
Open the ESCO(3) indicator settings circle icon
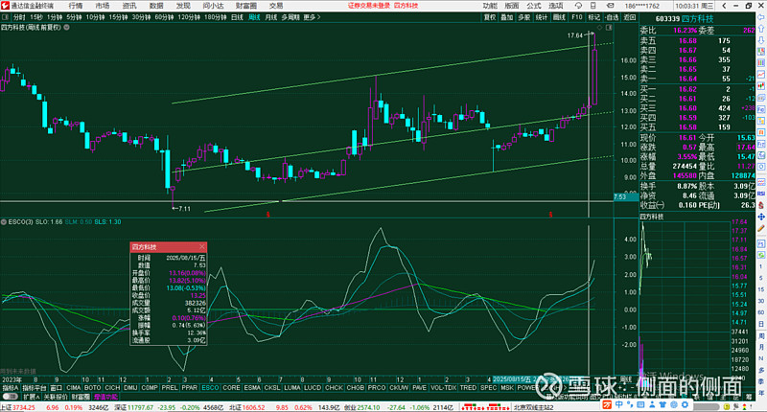(4, 222)
